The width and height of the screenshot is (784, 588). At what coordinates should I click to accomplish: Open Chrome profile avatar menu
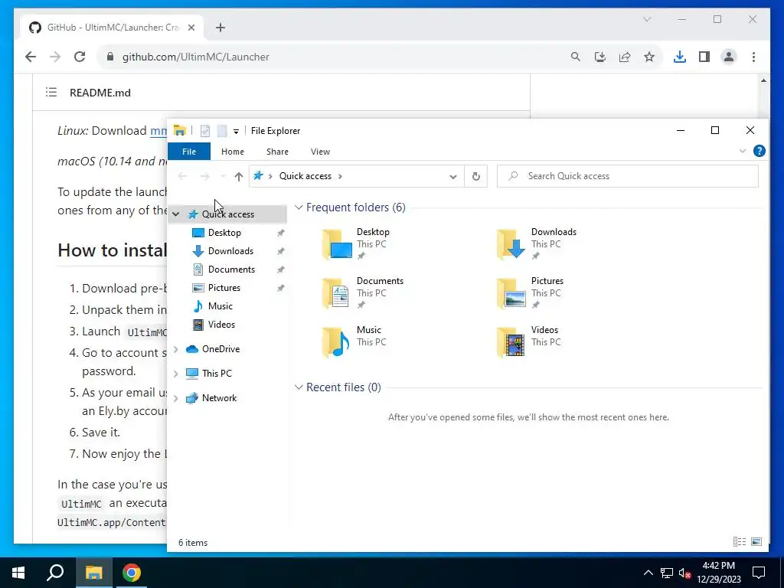[x=729, y=57]
